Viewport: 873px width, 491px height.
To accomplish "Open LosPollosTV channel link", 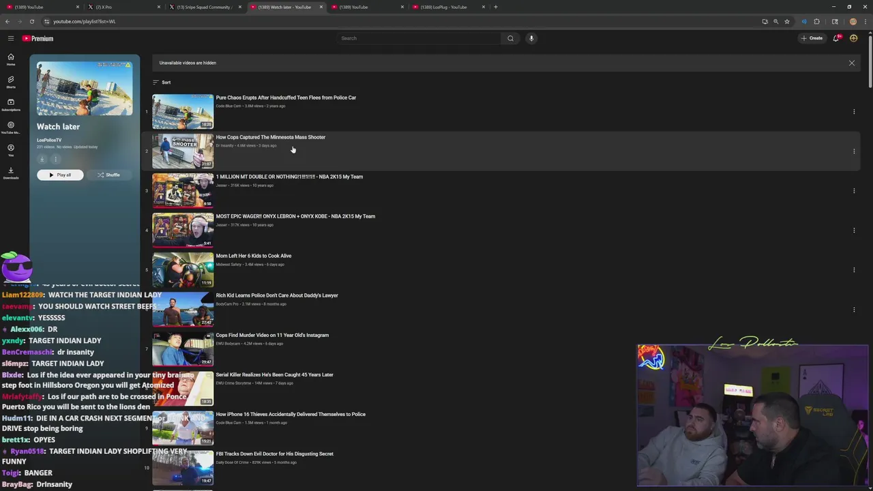I will click(x=49, y=140).
